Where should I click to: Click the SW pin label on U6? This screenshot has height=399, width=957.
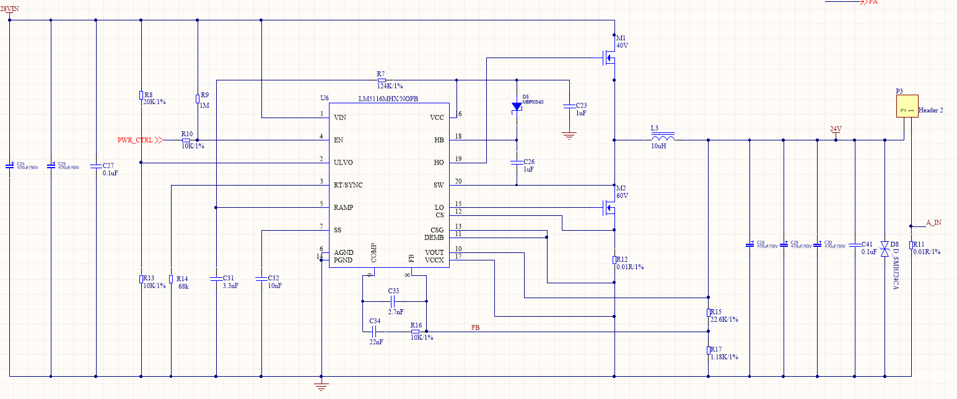[x=439, y=185]
